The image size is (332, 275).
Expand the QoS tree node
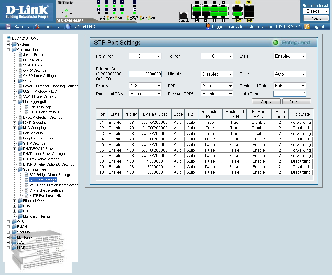tap(8, 222)
